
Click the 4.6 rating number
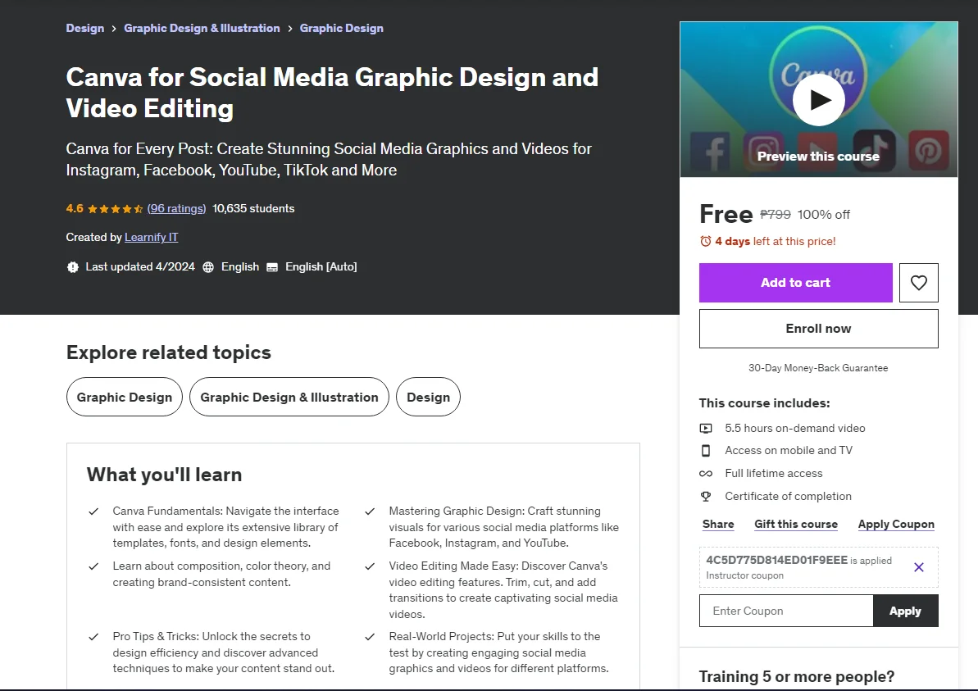(75, 208)
